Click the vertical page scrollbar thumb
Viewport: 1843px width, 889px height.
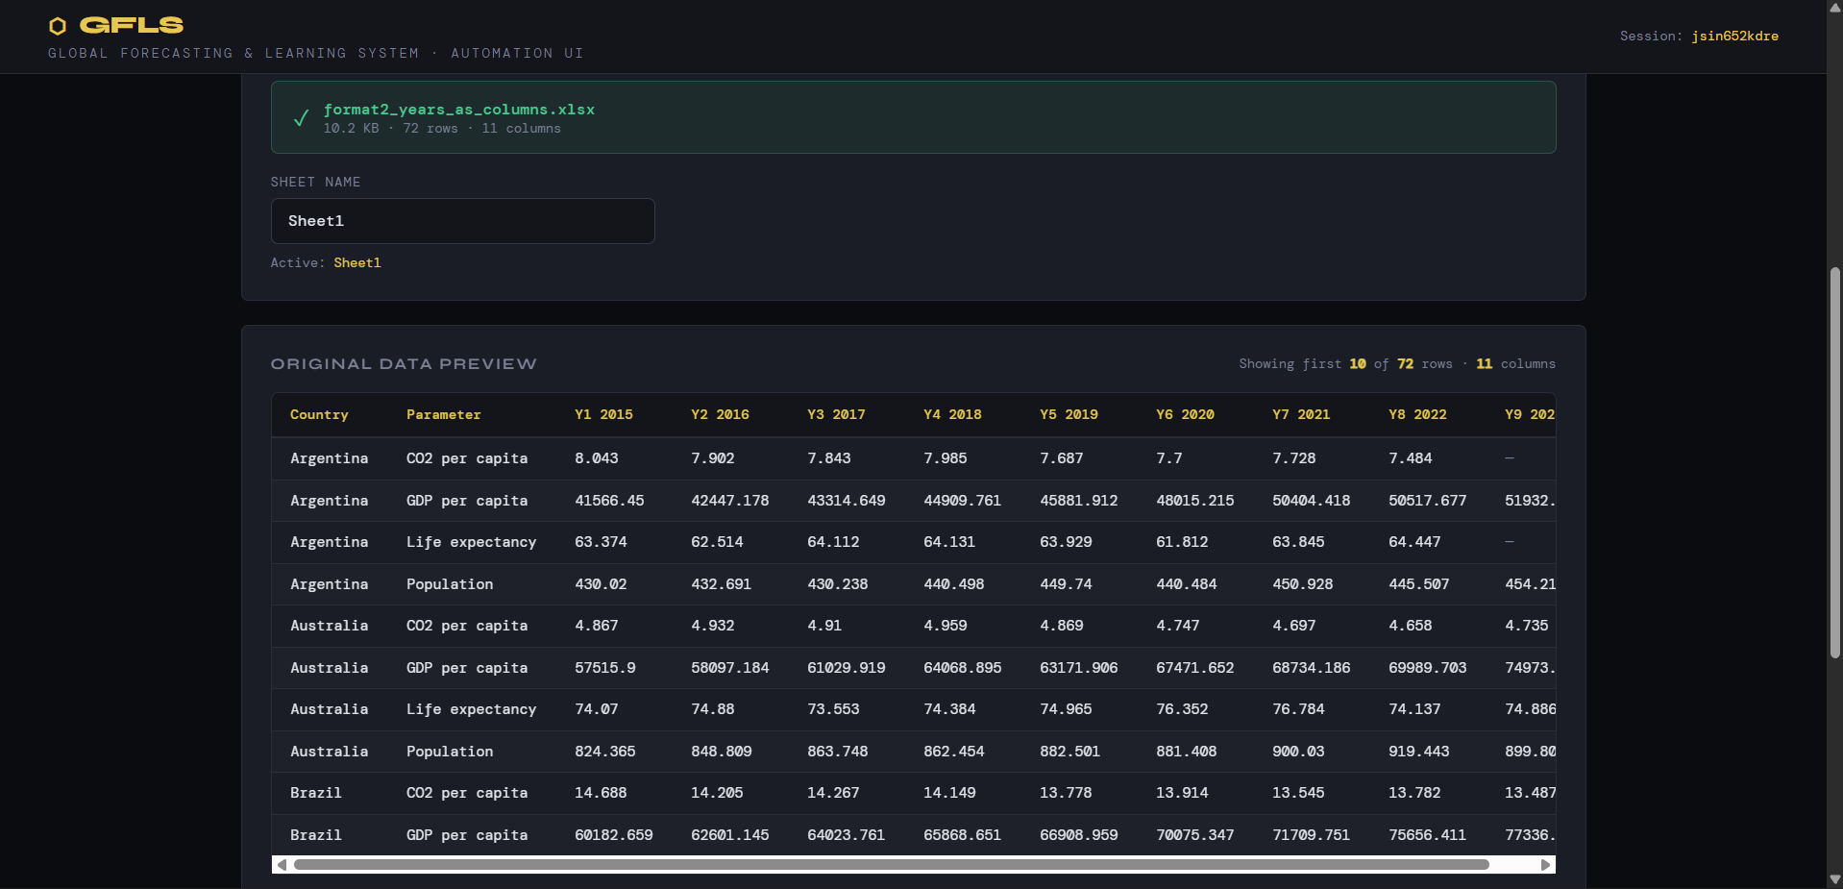point(1834,462)
